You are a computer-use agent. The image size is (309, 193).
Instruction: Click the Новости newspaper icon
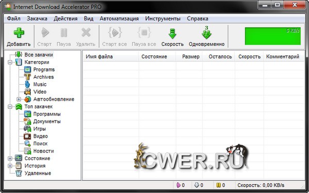28,151
